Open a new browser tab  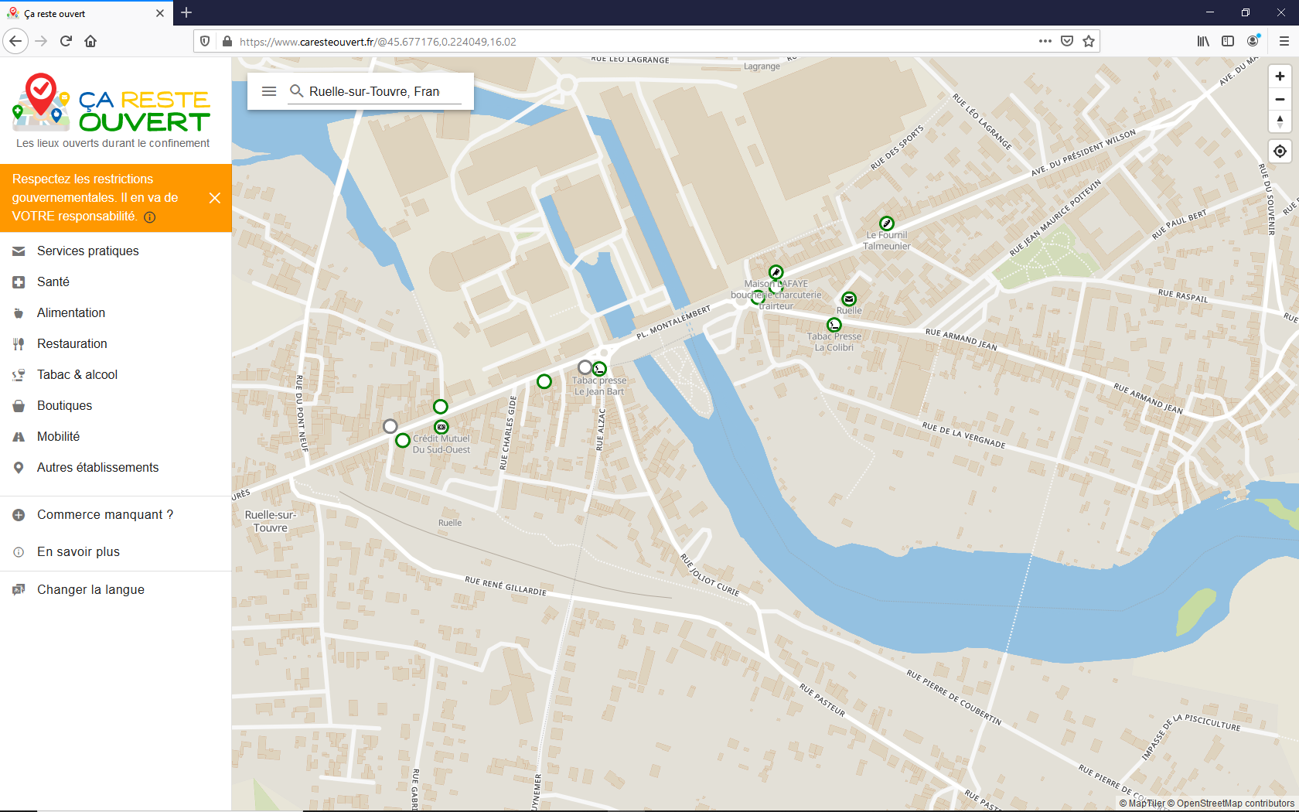(186, 12)
